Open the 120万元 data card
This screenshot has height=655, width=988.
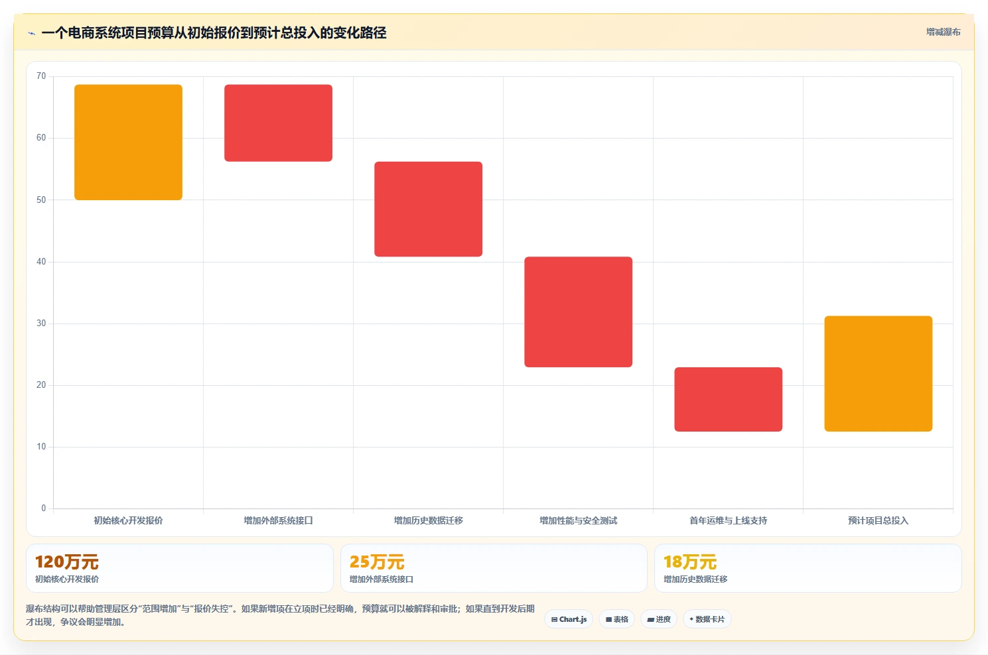(x=179, y=568)
